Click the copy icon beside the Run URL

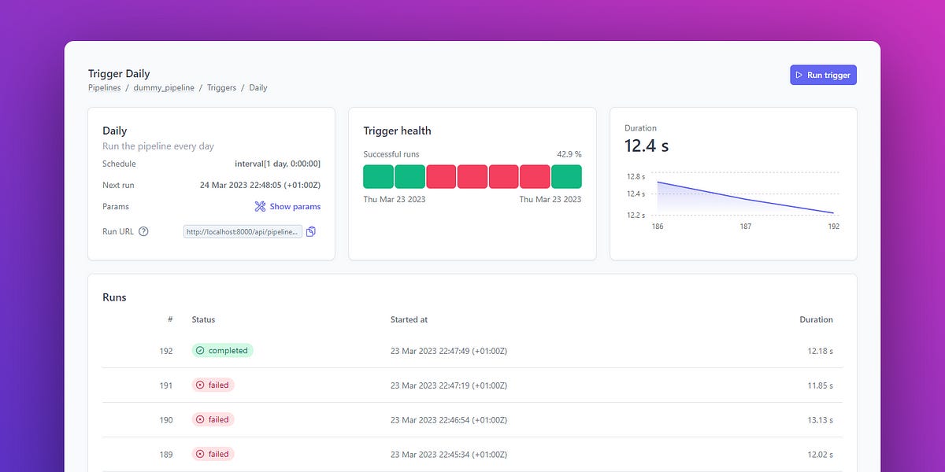[310, 230]
